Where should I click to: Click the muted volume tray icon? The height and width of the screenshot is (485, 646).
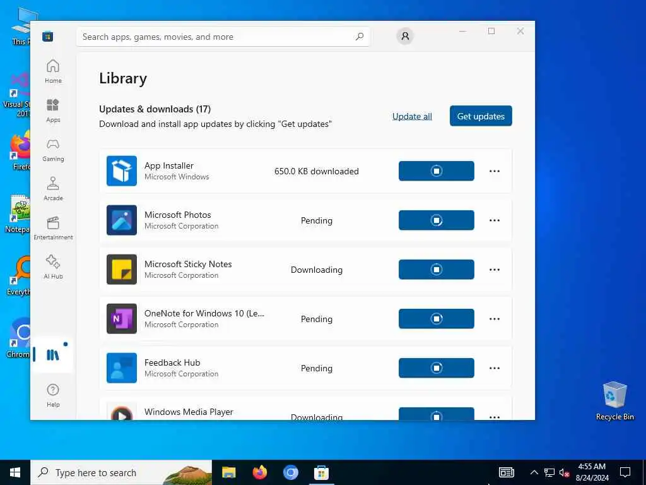(565, 472)
